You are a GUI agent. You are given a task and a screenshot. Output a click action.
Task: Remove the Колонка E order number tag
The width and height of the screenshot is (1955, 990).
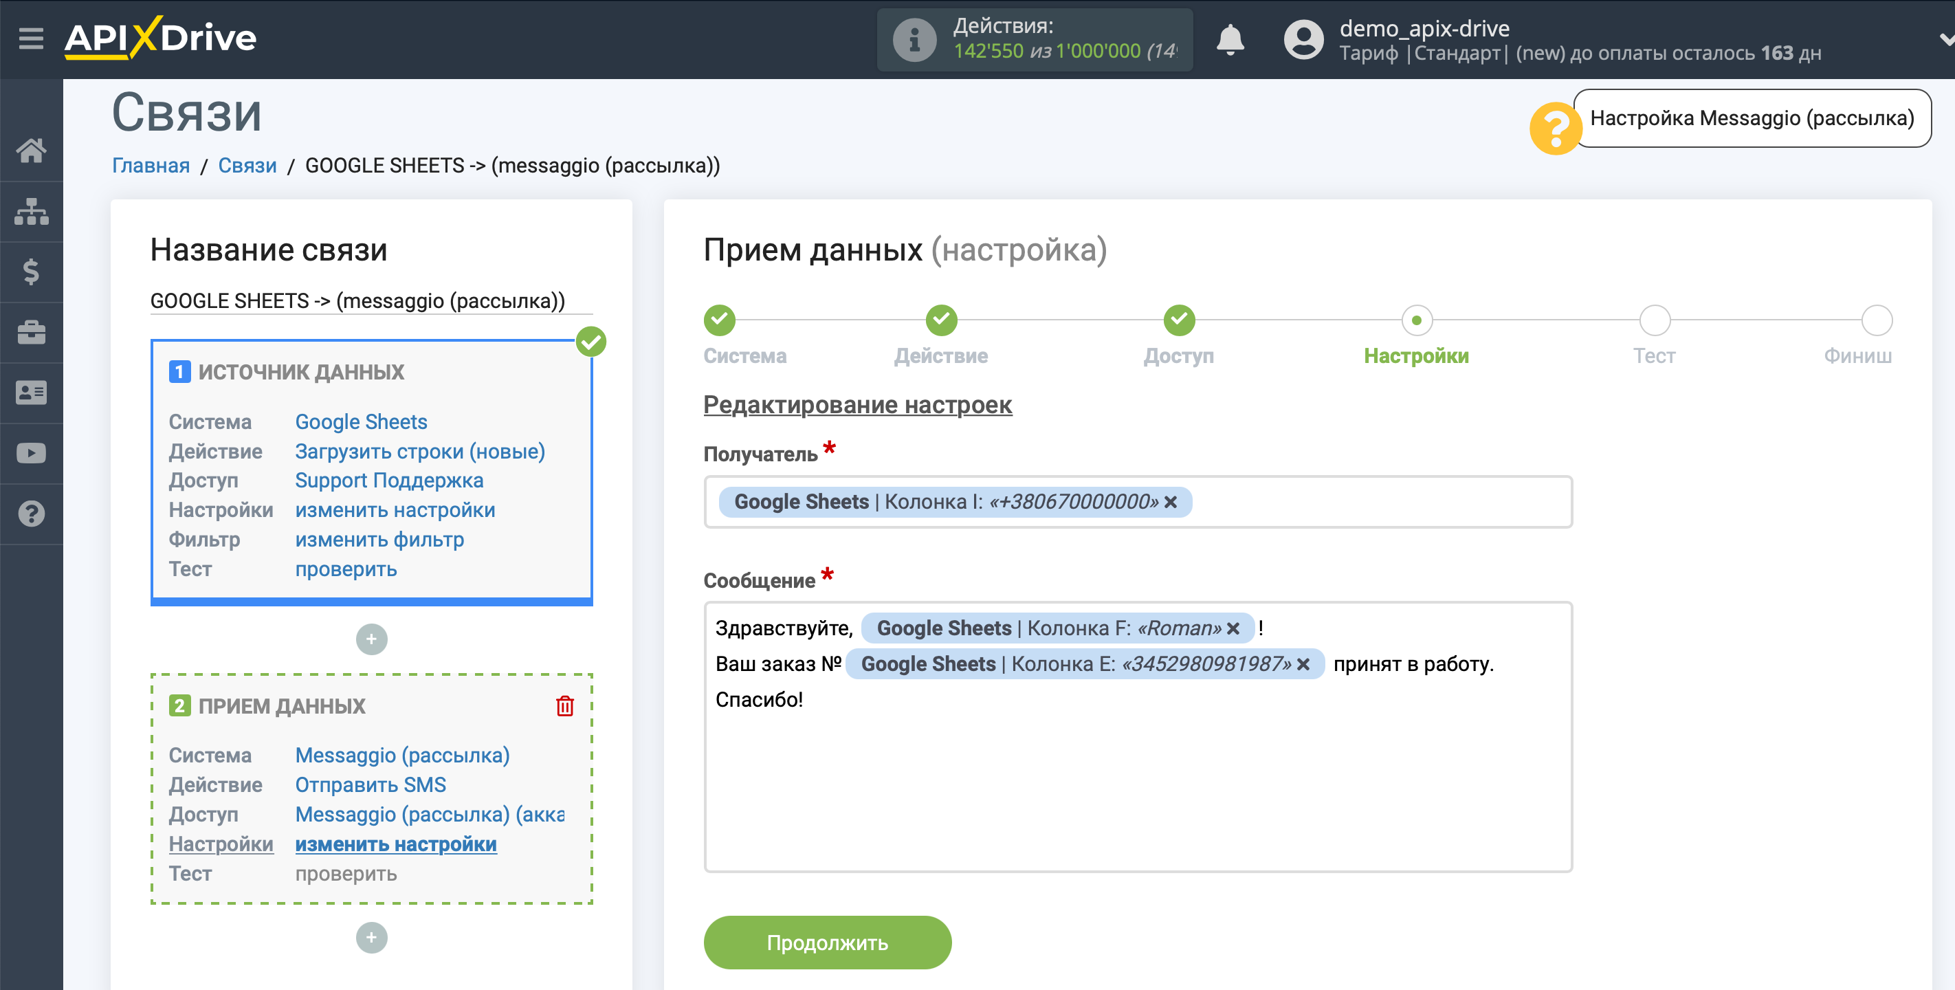tap(1303, 664)
